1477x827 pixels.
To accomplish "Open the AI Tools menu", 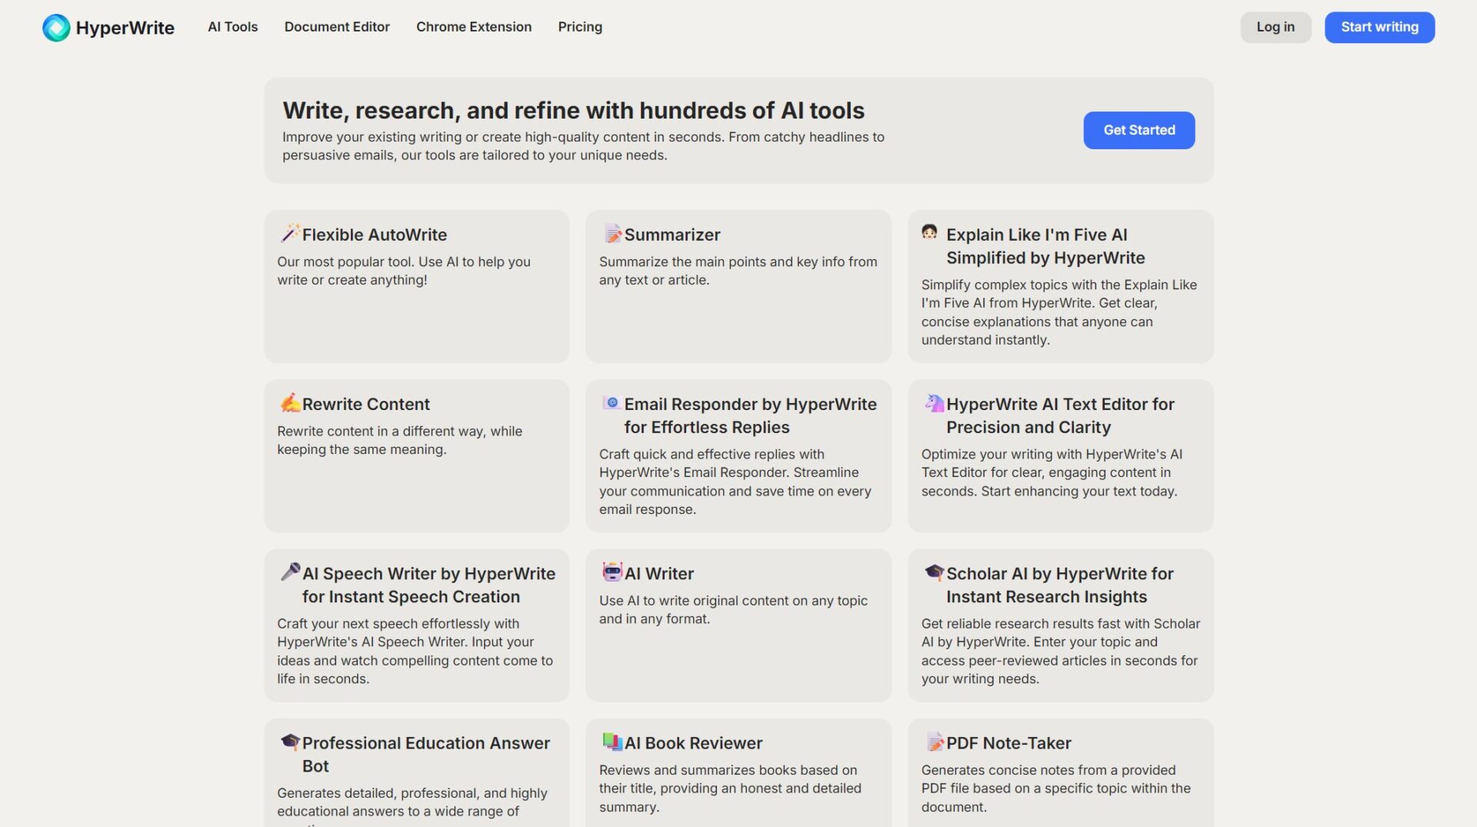I will click(232, 27).
